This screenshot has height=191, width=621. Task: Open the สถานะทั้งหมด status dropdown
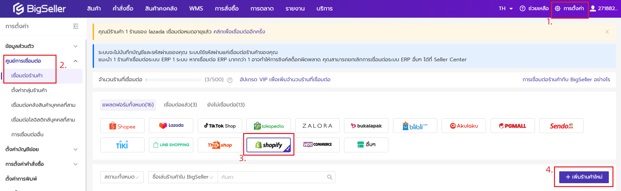coord(122,177)
